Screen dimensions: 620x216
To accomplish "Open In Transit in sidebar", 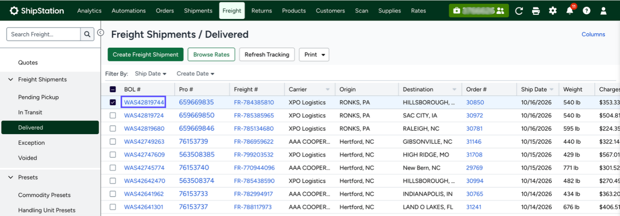I will (x=30, y=112).
